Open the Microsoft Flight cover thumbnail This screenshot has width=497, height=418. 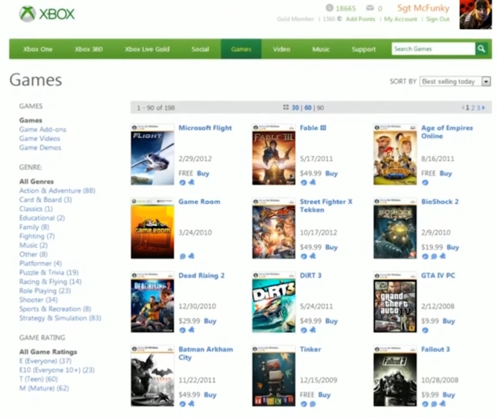(152, 155)
